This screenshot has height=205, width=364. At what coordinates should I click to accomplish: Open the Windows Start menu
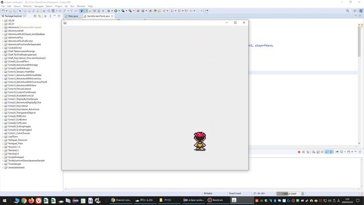pos(4,200)
